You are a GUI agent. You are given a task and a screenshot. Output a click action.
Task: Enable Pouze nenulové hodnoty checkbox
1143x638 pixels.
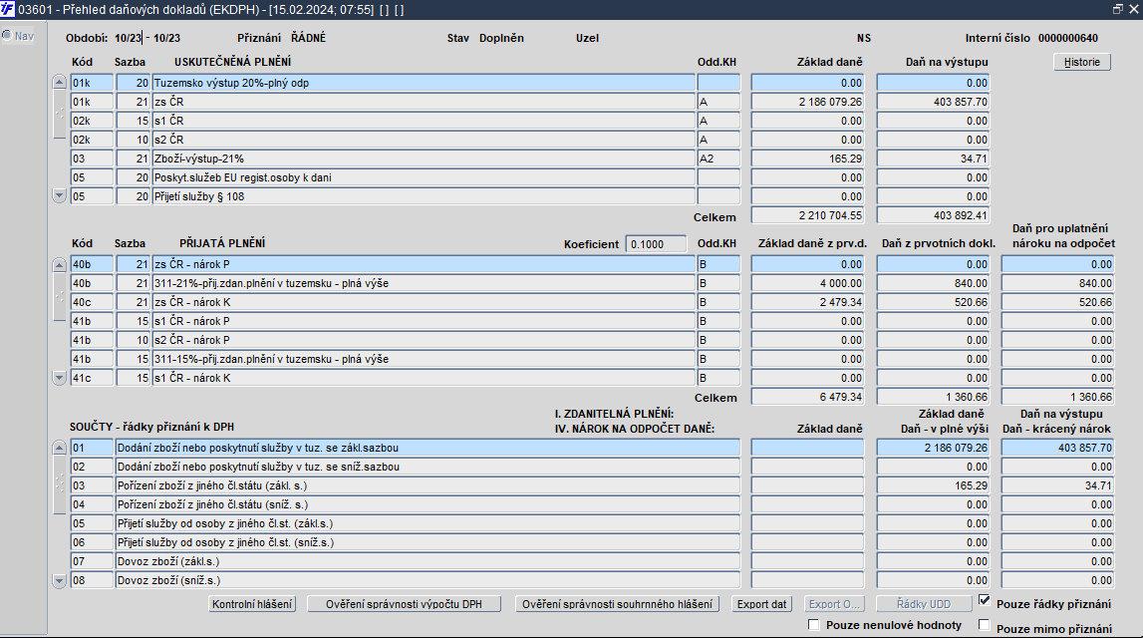click(x=814, y=625)
